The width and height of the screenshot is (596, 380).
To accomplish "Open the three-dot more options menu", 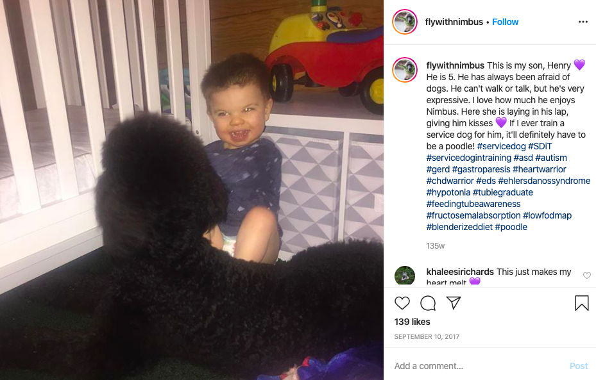I will 583,22.
